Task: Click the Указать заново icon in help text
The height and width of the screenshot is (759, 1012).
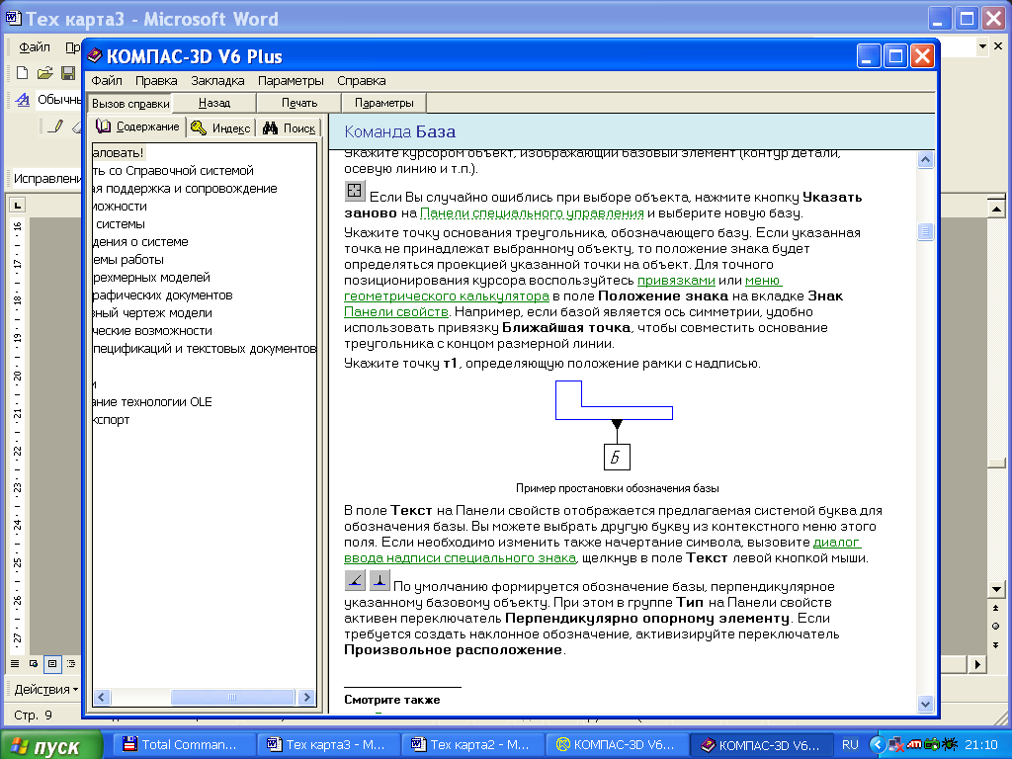Action: pos(355,191)
